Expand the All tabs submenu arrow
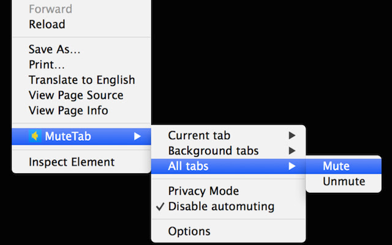 (x=292, y=166)
